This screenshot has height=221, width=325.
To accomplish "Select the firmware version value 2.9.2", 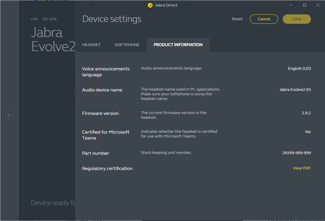I will pos(306,113).
